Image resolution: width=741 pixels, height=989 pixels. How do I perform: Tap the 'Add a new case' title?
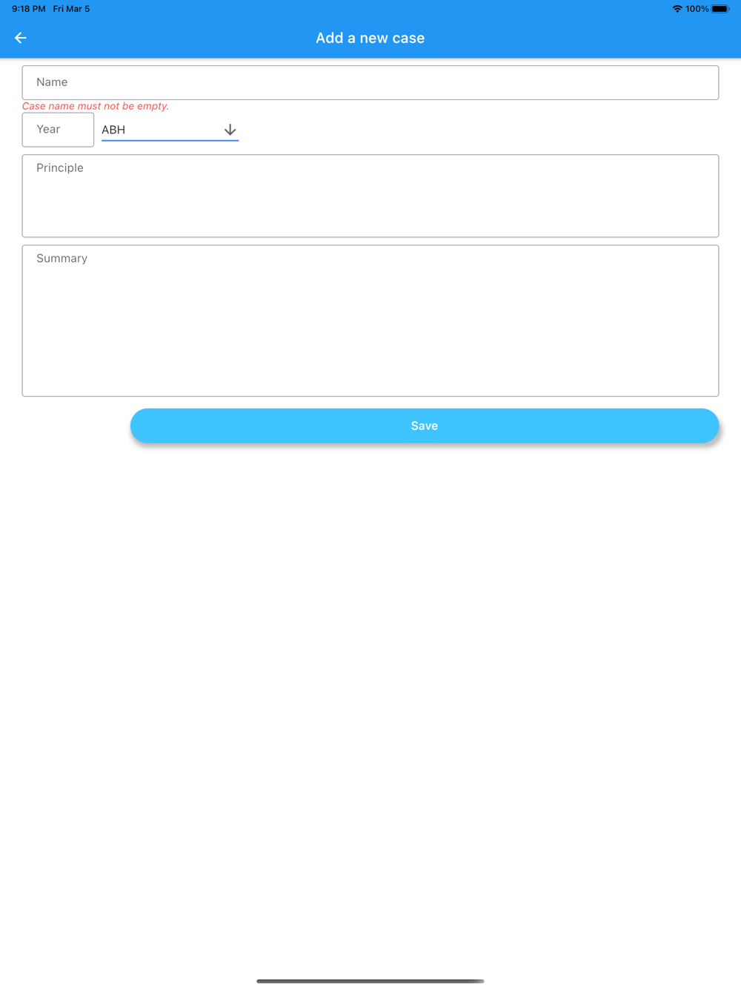click(x=370, y=38)
